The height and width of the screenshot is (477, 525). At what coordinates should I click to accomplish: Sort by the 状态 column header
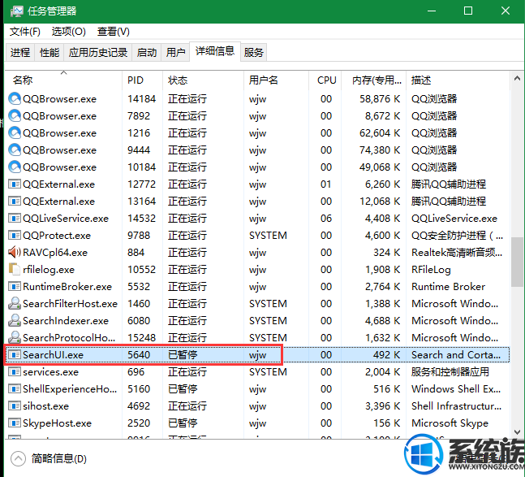click(x=203, y=80)
